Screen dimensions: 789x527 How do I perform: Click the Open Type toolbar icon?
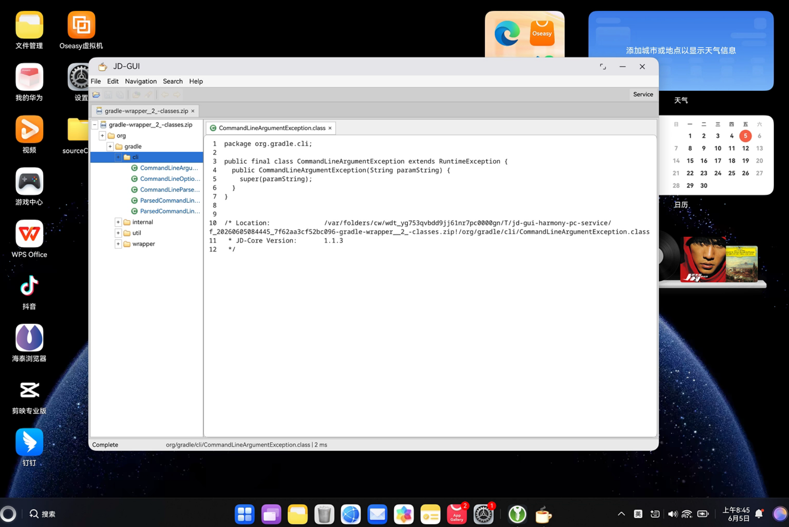136,95
